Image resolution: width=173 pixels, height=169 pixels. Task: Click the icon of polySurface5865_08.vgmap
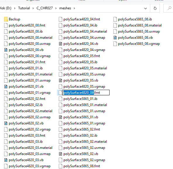click(115, 44)
